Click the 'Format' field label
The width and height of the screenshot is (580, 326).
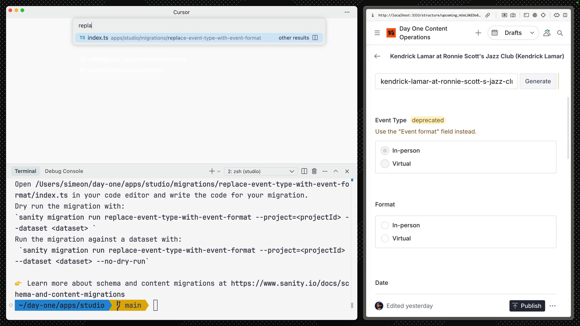point(385,204)
